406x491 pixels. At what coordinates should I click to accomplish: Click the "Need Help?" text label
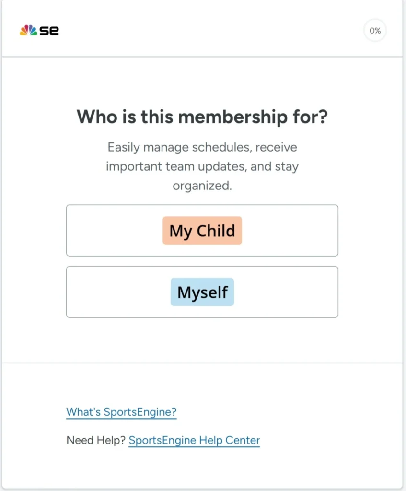click(x=96, y=440)
